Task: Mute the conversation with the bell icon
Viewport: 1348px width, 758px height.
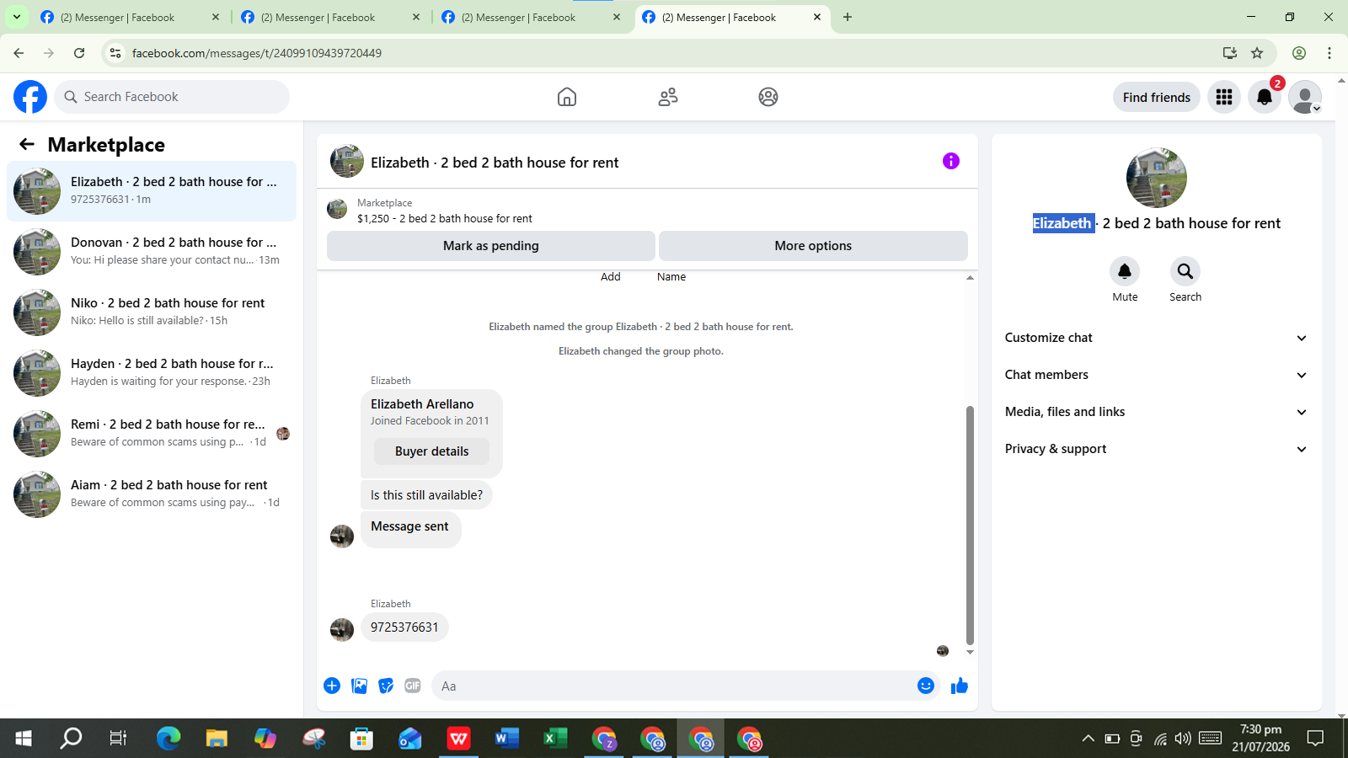Action: (1125, 271)
